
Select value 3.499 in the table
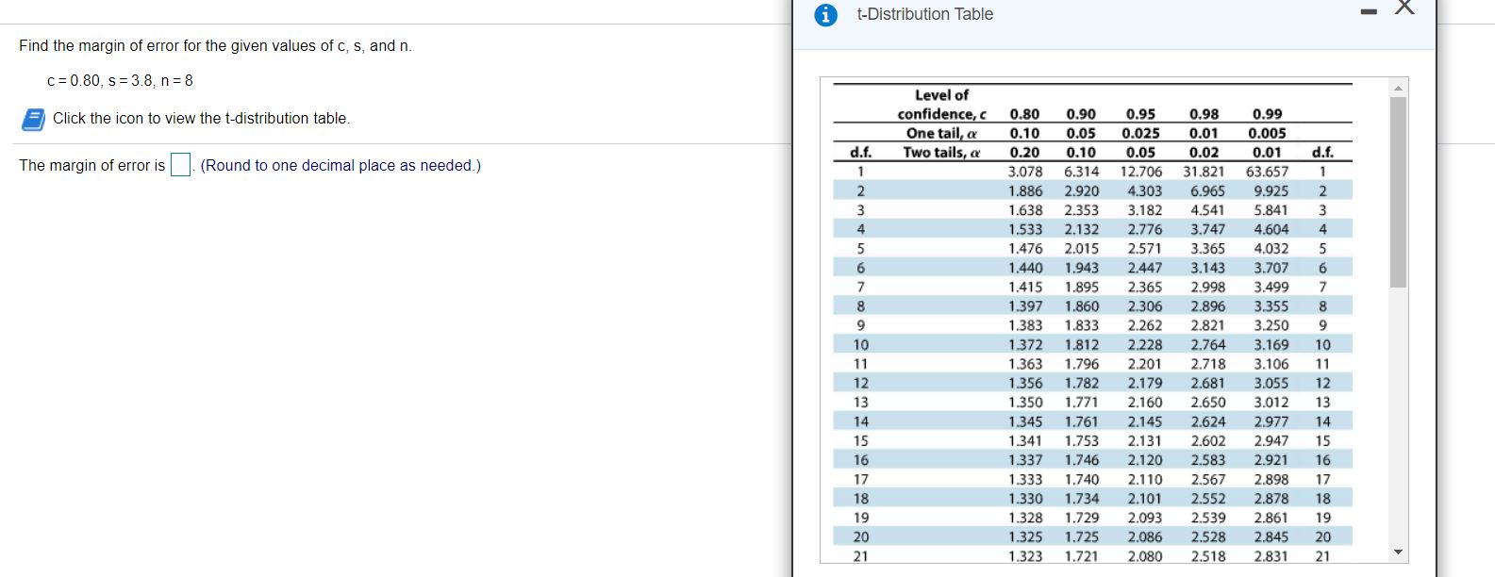click(1271, 287)
